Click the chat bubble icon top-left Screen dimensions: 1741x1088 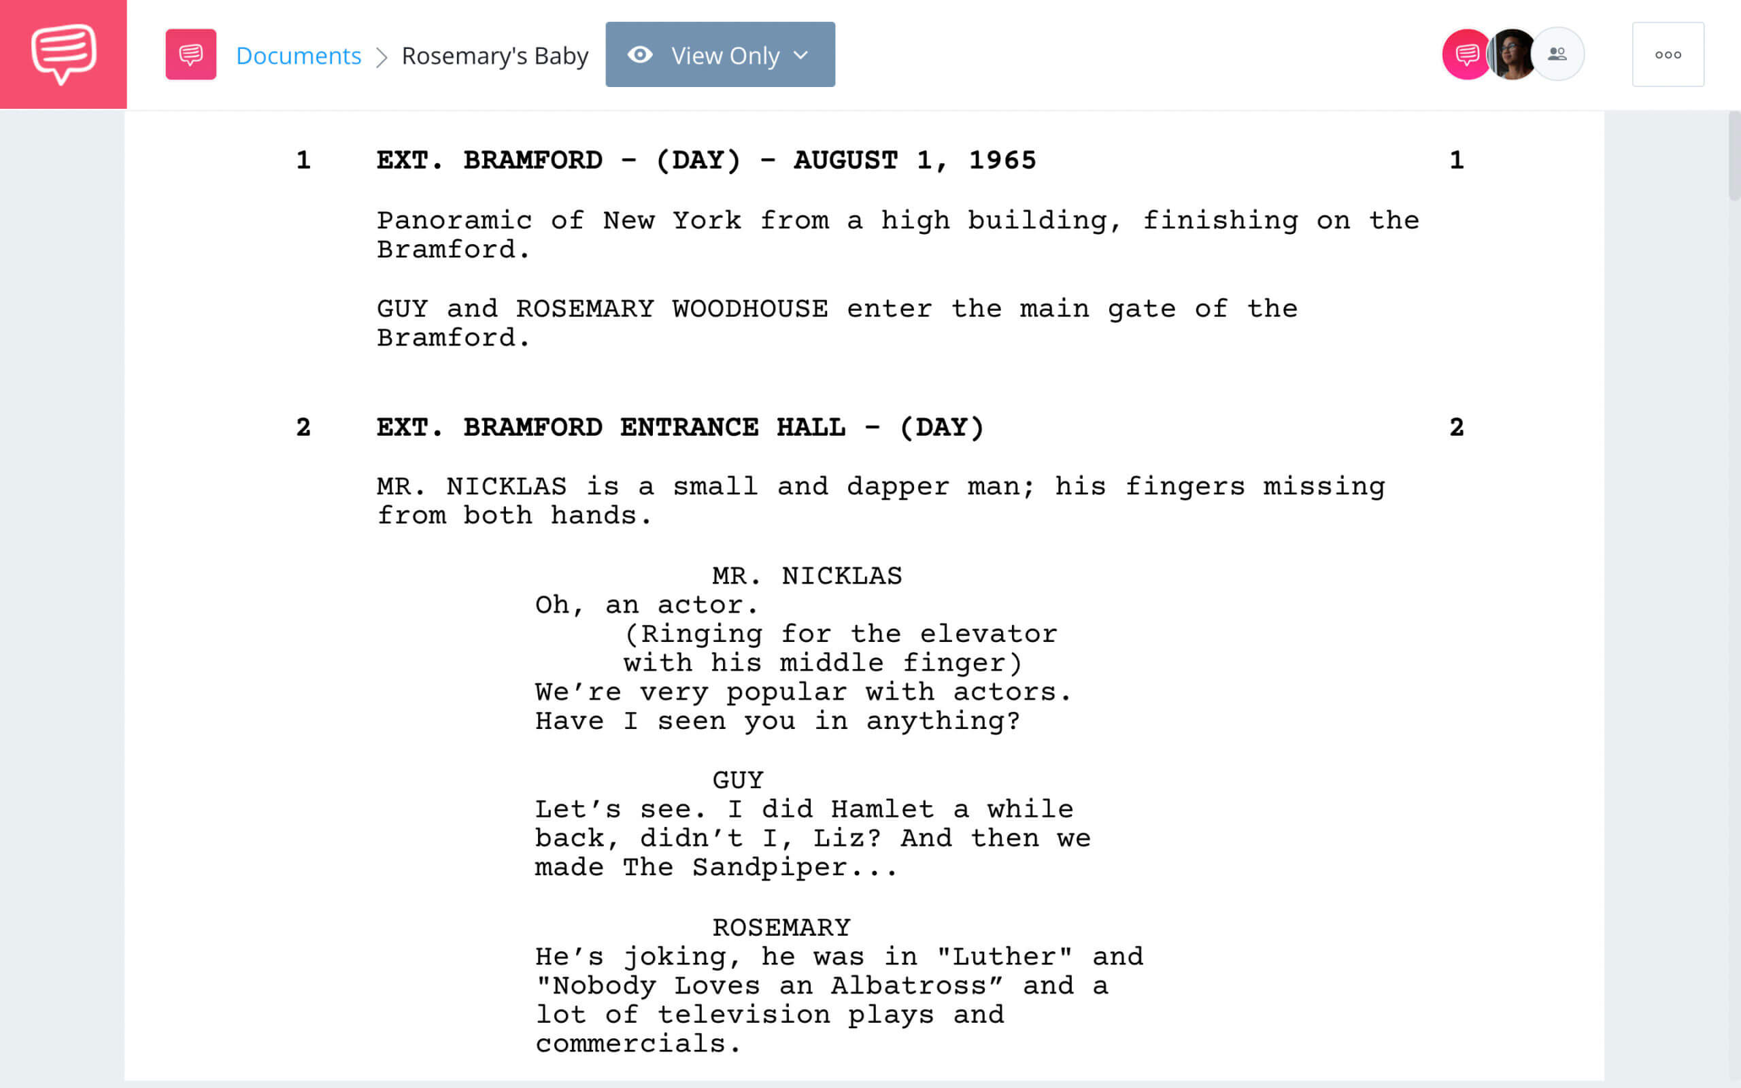[x=63, y=54]
